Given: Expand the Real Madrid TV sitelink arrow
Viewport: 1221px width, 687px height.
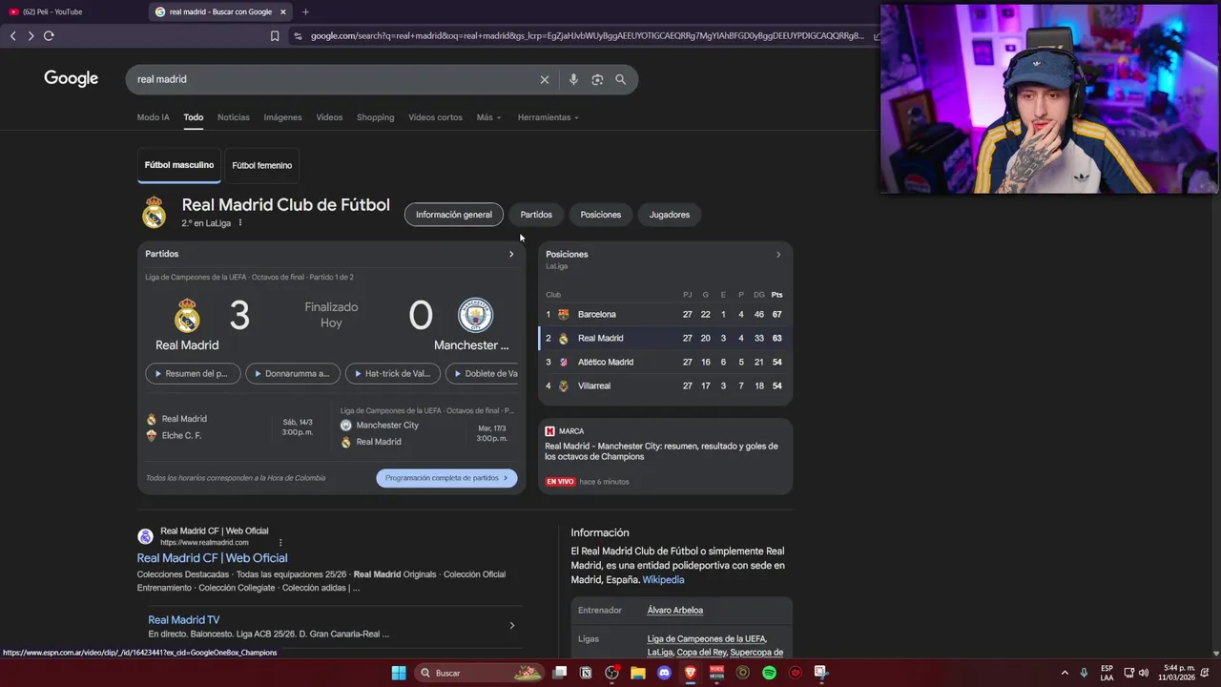Looking at the screenshot, I should [x=511, y=626].
